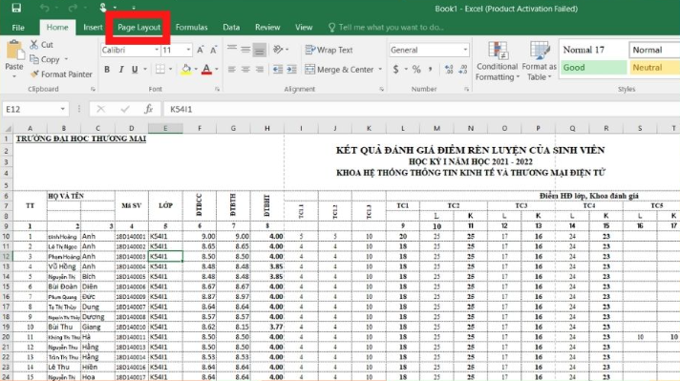
Task: Activate the Format Painter tool
Action: tap(61, 74)
